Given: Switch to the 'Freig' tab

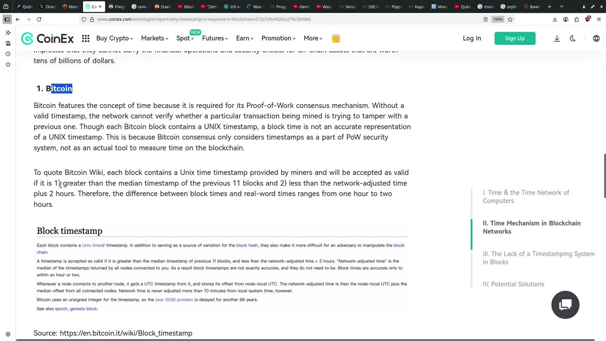Looking at the screenshot, I should coord(116,7).
